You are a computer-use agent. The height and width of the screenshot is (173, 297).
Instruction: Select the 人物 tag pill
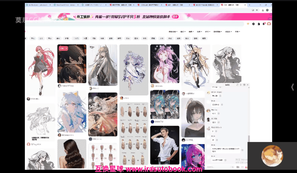[162, 39]
